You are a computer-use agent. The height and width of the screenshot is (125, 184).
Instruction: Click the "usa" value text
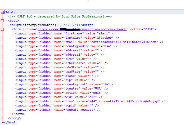click(x=107, y=46)
